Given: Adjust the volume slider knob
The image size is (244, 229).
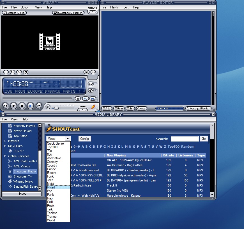Looking at the screenshot, I should pos(56,108).
